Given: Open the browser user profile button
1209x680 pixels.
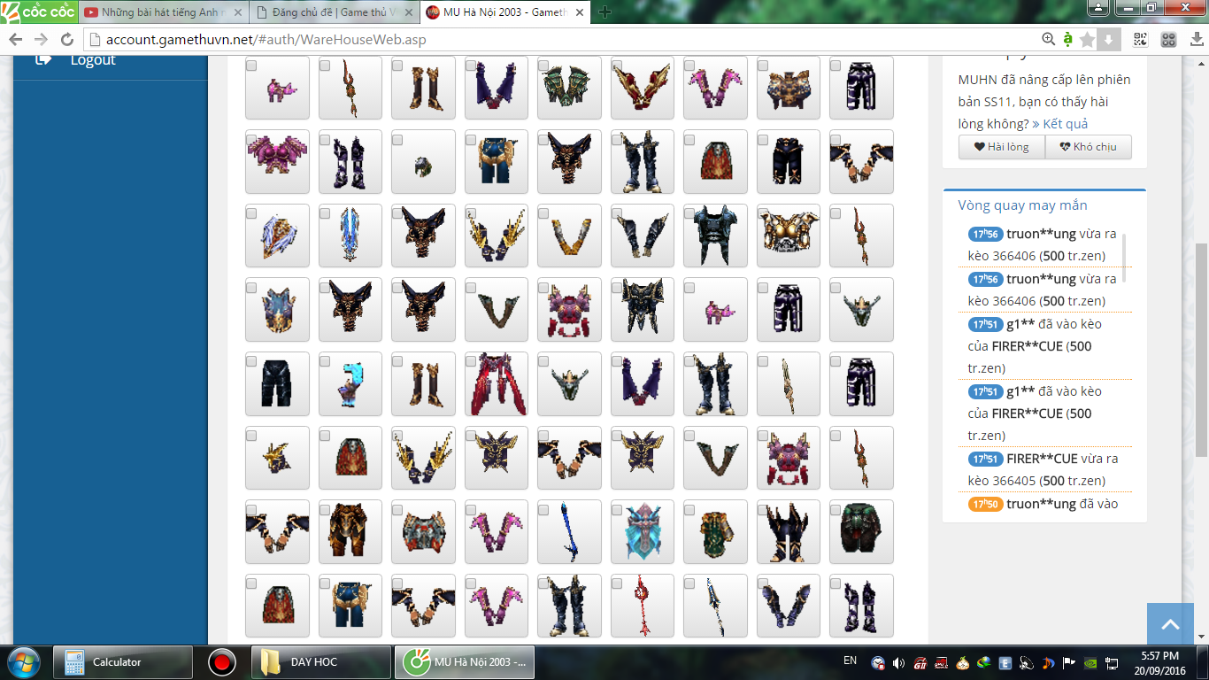Looking at the screenshot, I should pos(1098,7).
